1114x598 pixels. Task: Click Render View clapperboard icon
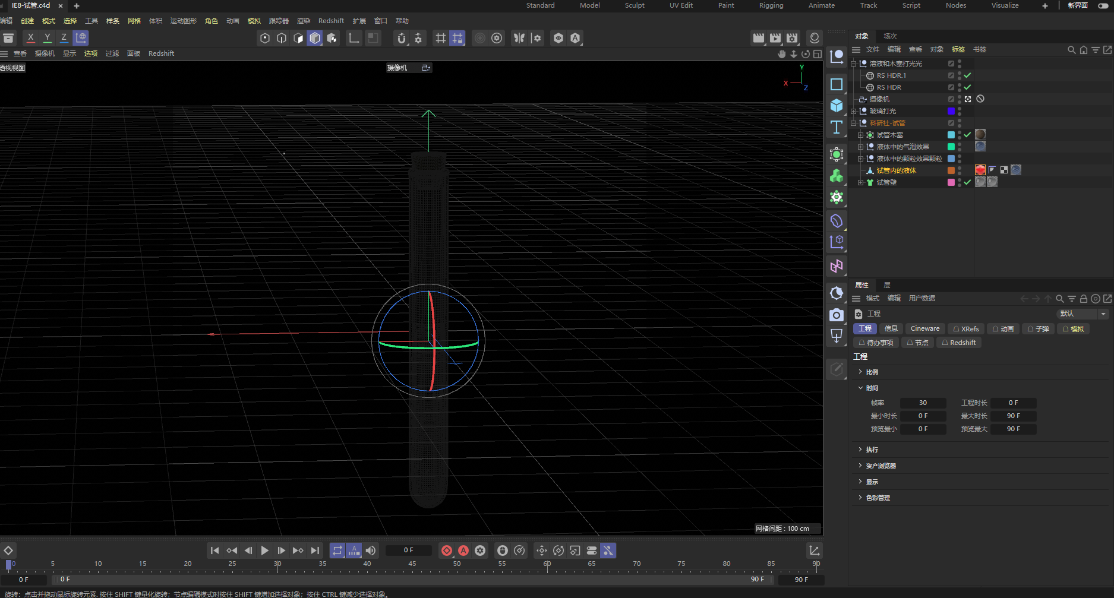pyautogui.click(x=759, y=38)
